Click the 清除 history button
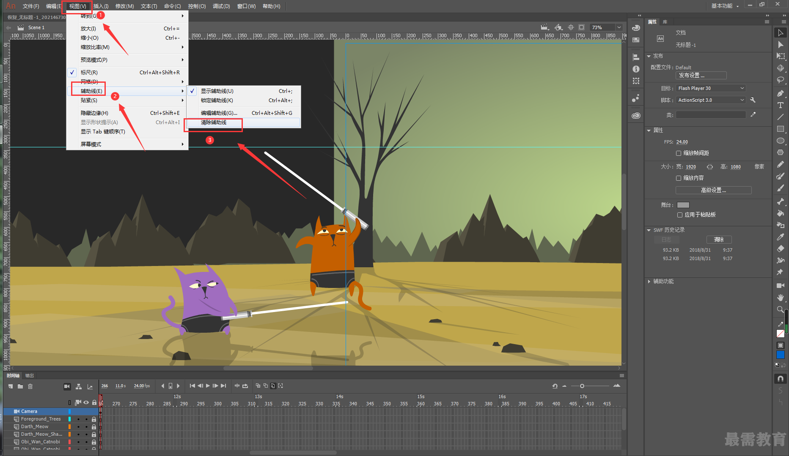 pos(719,240)
